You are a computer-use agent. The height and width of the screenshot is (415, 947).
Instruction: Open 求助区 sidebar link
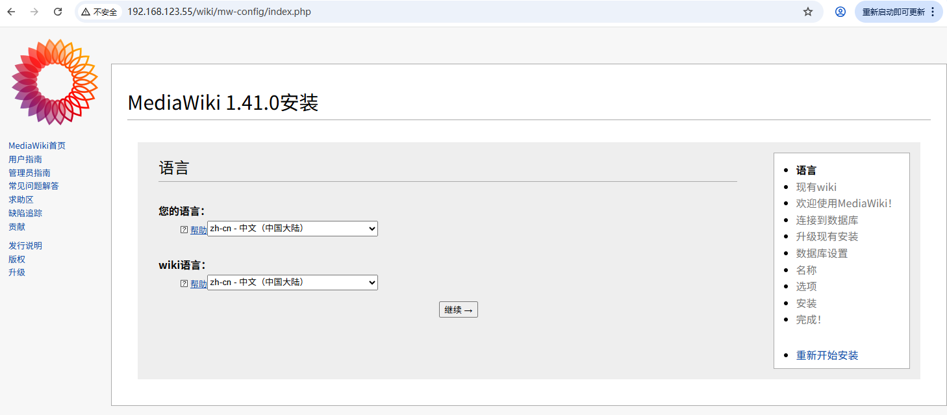[x=21, y=199]
